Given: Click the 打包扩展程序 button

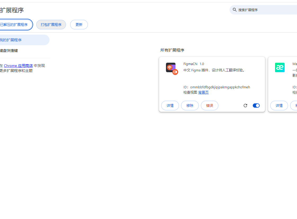Looking at the screenshot, I should (51, 25).
